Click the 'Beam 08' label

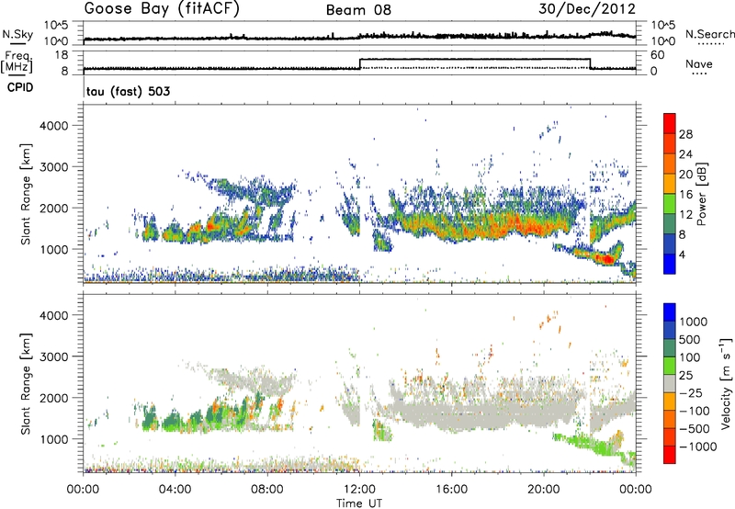coord(358,10)
